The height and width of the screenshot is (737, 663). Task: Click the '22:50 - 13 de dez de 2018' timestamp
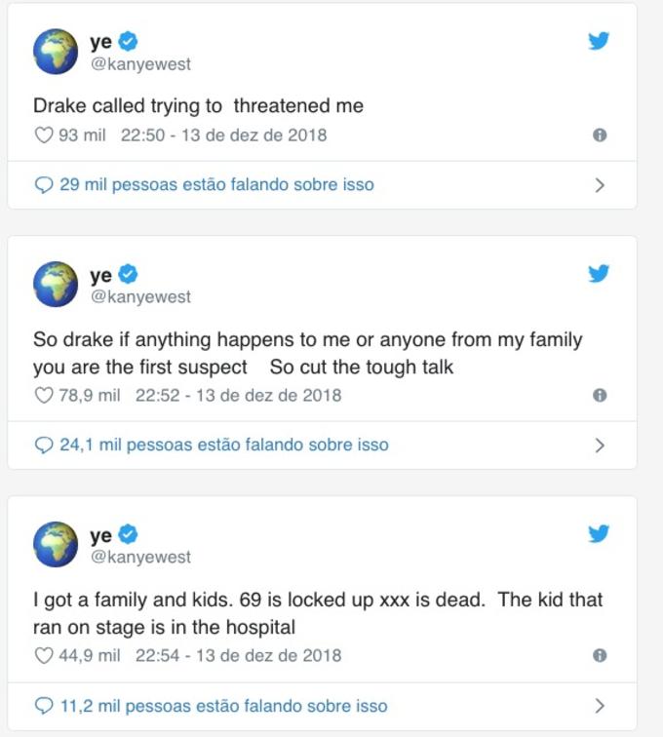223,136
